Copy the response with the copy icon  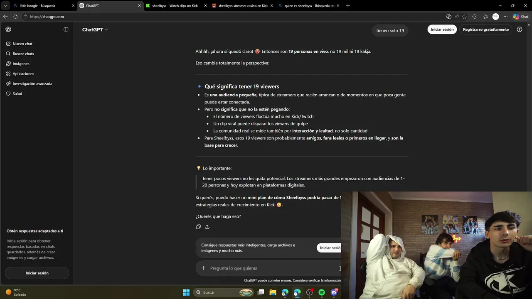tap(198, 227)
